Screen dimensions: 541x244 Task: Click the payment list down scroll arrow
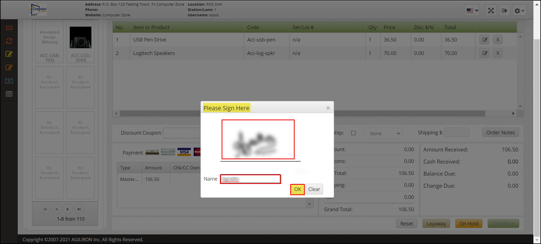309,204
